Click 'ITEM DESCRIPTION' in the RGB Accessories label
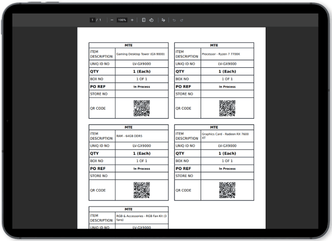The height and width of the screenshot is (241, 332). [101, 218]
